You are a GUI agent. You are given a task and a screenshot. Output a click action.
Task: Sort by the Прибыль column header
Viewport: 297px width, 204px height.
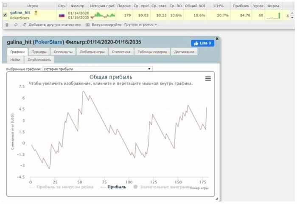pos(241,6)
